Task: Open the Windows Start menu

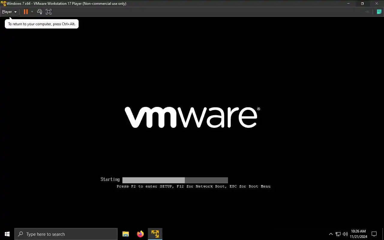Action: coord(7,234)
